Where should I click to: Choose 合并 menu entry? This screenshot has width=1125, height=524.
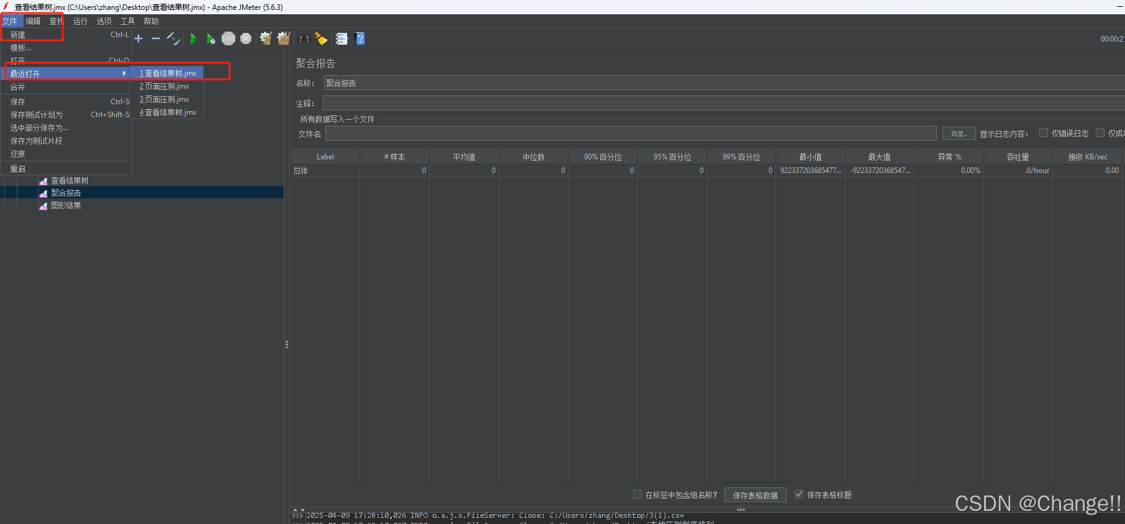coord(66,87)
